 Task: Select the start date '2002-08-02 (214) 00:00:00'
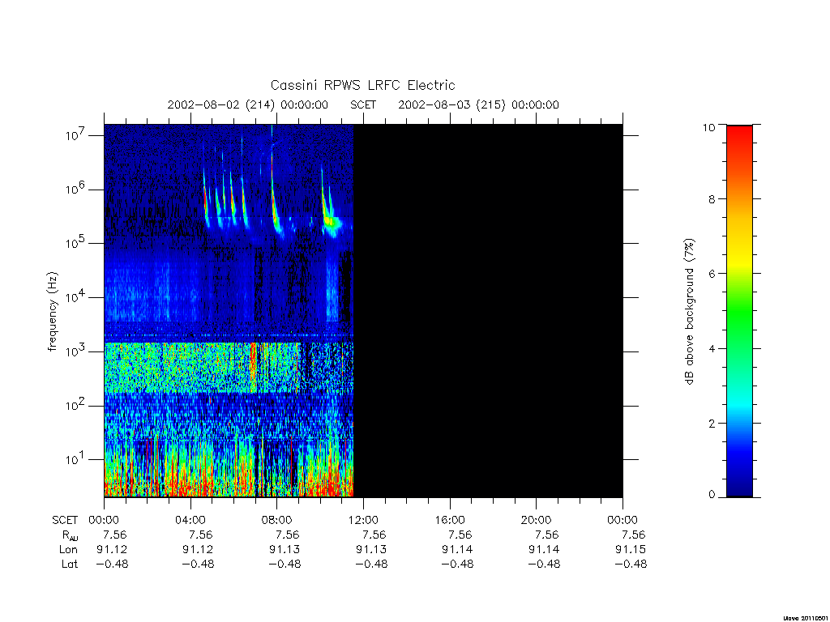(248, 104)
